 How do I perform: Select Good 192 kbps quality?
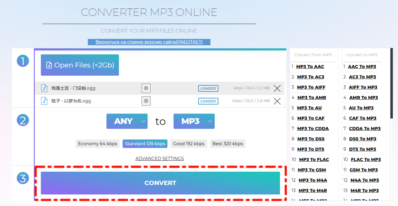pos(189,144)
